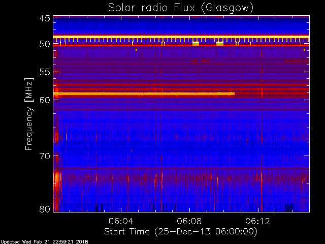
Task: Click the bright white-yellow band near 49 MHz
Action: click(181, 37)
